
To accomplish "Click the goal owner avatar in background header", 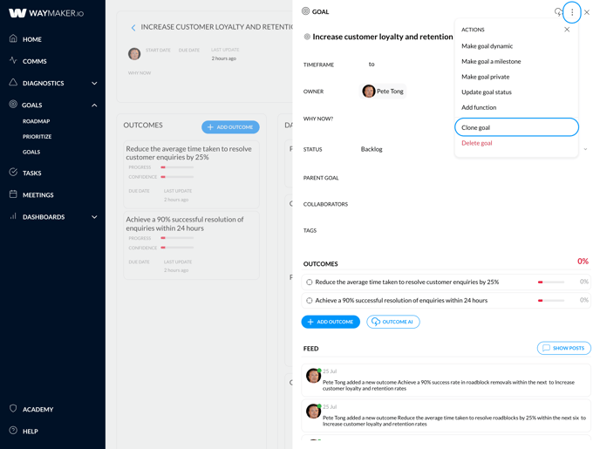I will tap(134, 54).
